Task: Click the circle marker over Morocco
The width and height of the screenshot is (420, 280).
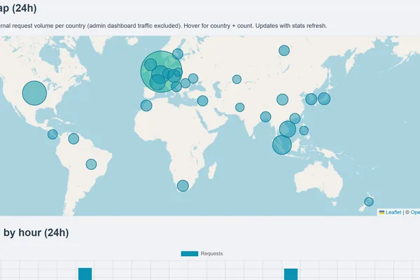Action: 146,106
